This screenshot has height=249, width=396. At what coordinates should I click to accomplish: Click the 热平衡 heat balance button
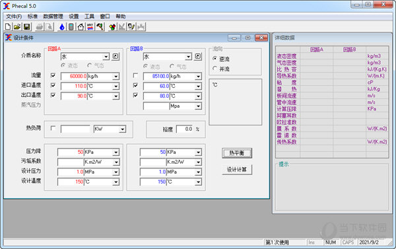237,153
